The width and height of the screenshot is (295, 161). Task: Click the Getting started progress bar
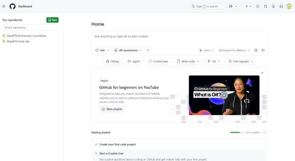[x=237, y=132]
